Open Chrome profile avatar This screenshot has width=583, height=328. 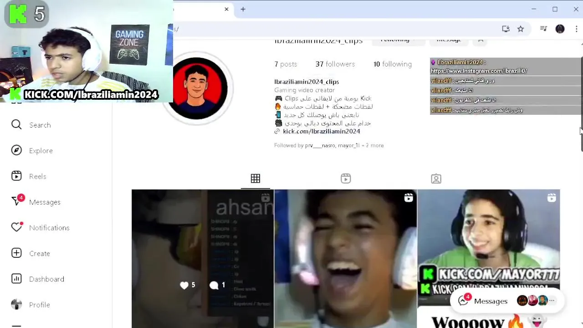click(x=560, y=29)
